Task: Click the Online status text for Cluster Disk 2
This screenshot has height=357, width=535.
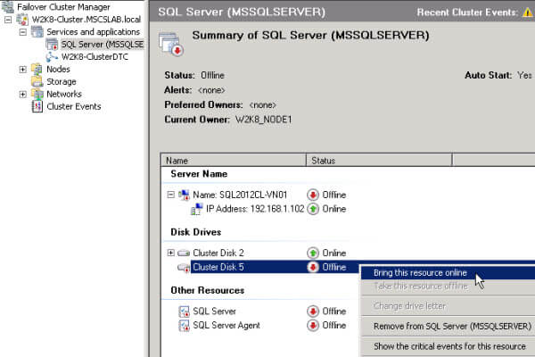Action: 334,253
